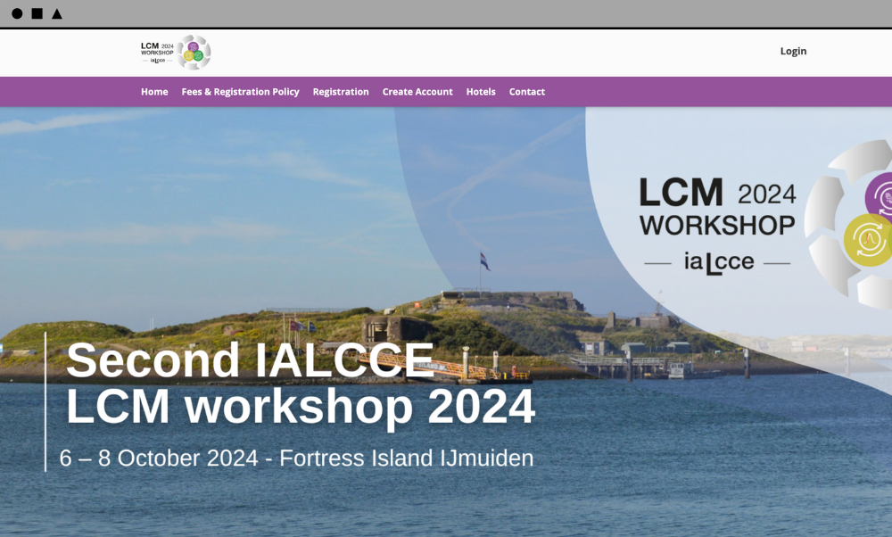Click the square window control icon
The width and height of the screenshot is (892, 537).
[x=37, y=13]
